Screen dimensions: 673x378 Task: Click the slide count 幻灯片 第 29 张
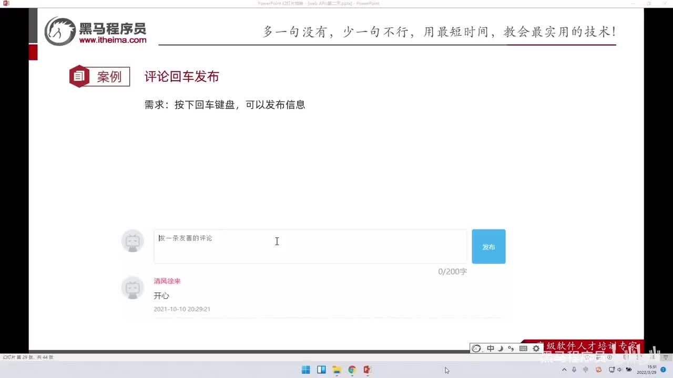[x=19, y=358]
